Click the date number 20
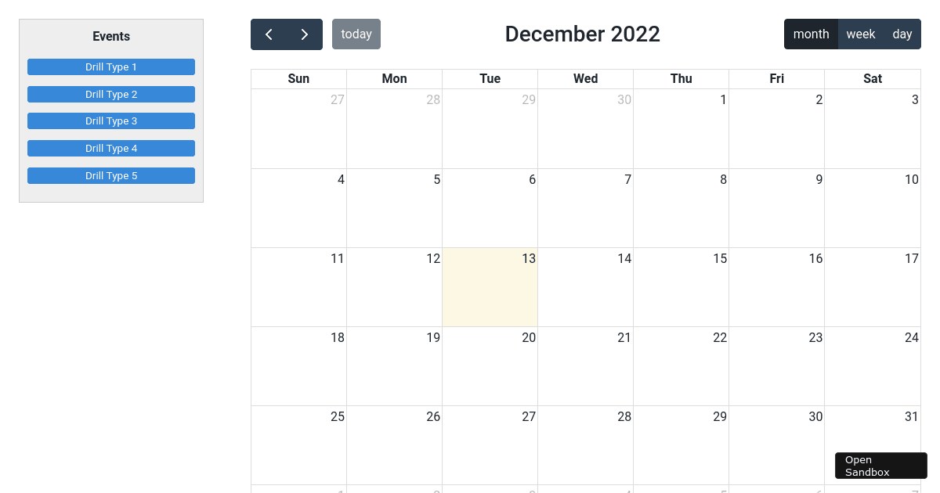 click(529, 337)
